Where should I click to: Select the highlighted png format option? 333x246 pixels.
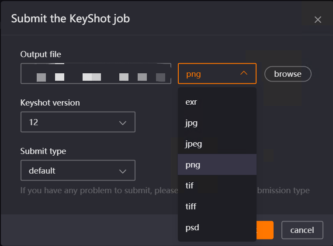(x=217, y=164)
